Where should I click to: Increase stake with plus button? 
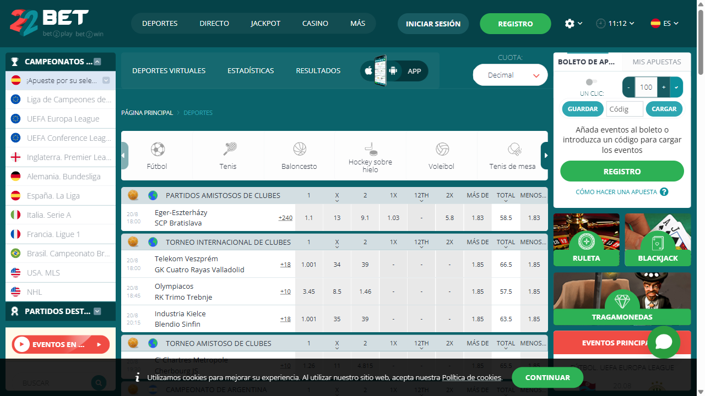point(664,87)
